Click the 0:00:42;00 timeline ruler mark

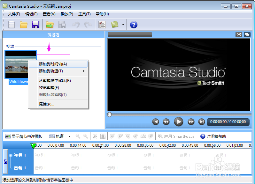(x=167, y=145)
